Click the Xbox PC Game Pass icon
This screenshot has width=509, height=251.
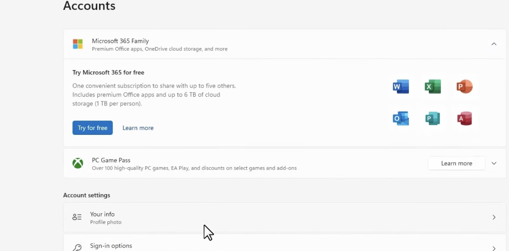click(78, 163)
